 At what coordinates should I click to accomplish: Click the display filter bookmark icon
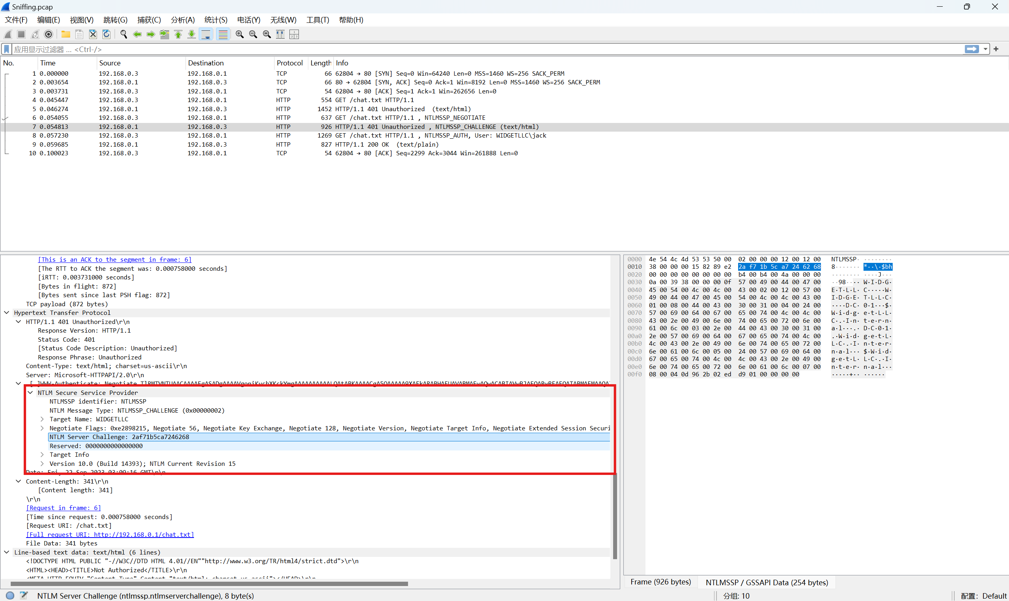6,49
